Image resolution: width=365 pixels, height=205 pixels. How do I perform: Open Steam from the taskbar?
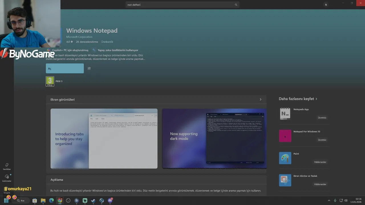[x=93, y=200]
